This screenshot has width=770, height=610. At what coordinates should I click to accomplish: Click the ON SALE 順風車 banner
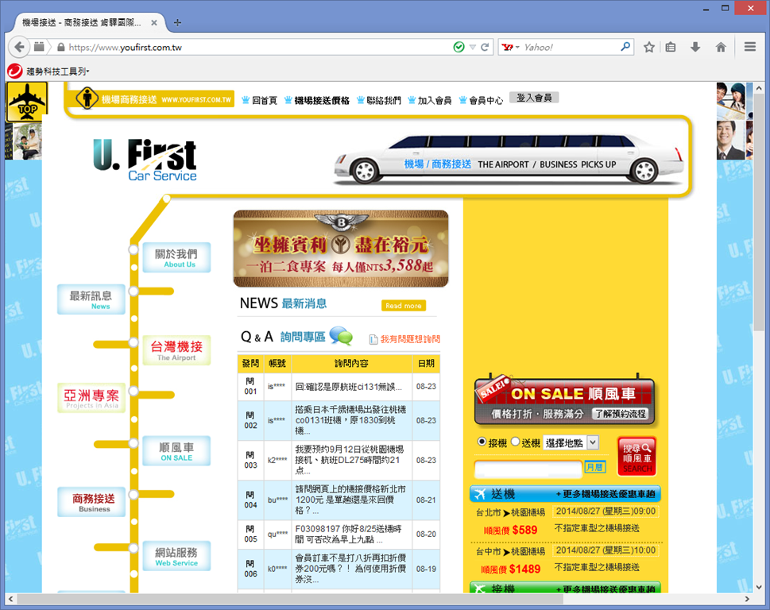pyautogui.click(x=565, y=400)
